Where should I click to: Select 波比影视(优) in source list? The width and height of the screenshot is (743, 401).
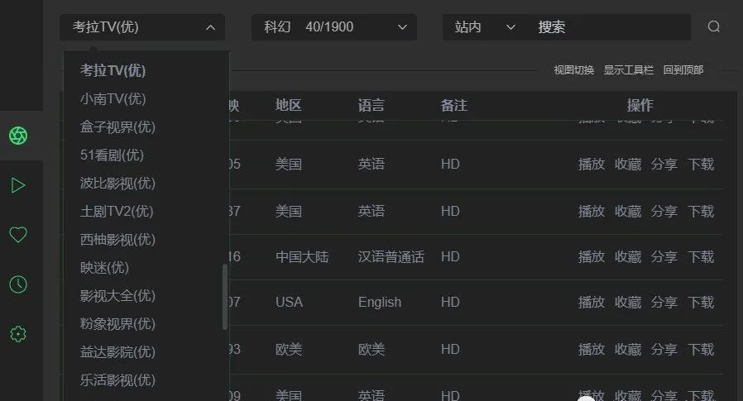pyautogui.click(x=117, y=184)
